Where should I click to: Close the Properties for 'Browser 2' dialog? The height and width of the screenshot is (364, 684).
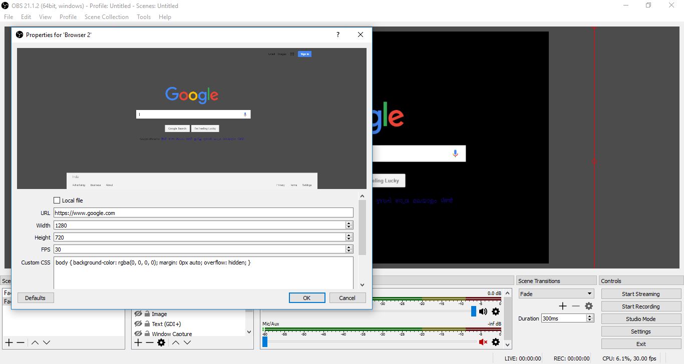(x=361, y=34)
